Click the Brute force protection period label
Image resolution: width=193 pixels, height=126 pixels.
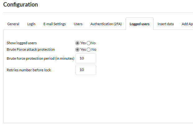[40, 58]
